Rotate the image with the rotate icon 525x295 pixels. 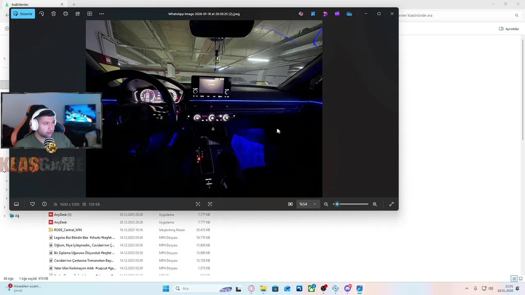(x=41, y=14)
